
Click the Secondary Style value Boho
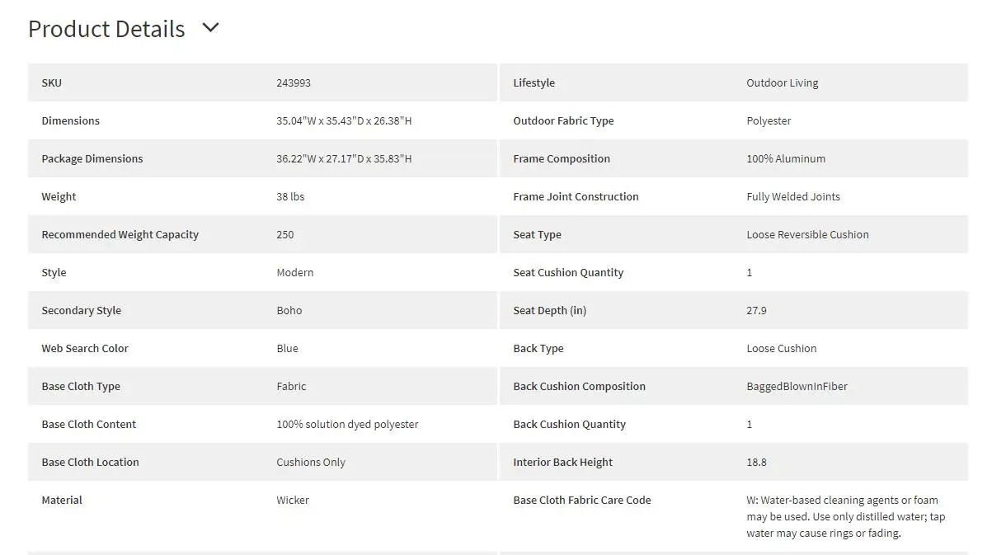289,311
